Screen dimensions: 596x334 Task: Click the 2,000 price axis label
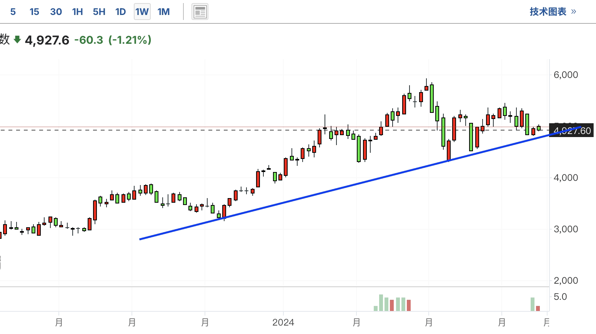pyautogui.click(x=566, y=281)
